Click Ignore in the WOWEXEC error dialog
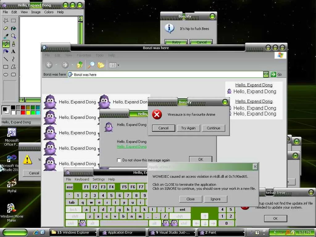Image resolution: width=316 pixels, height=237 pixels. click(216, 199)
